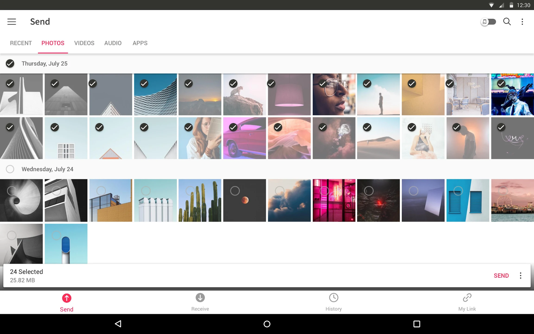Tap the three-dot overflow menu icon
The height and width of the screenshot is (334, 534).
[522, 22]
